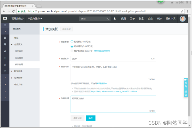Open the 产品与服务 dropdown
Image resolution: width=192 pixels, height=128 pixels.
[35, 19]
